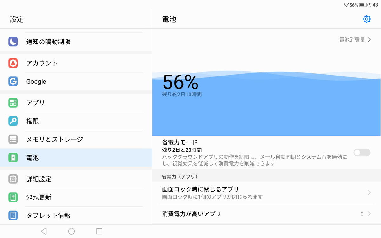Tap the ｼｽﾃﾑ更新 update icon
The width and height of the screenshot is (381, 238).
click(13, 197)
